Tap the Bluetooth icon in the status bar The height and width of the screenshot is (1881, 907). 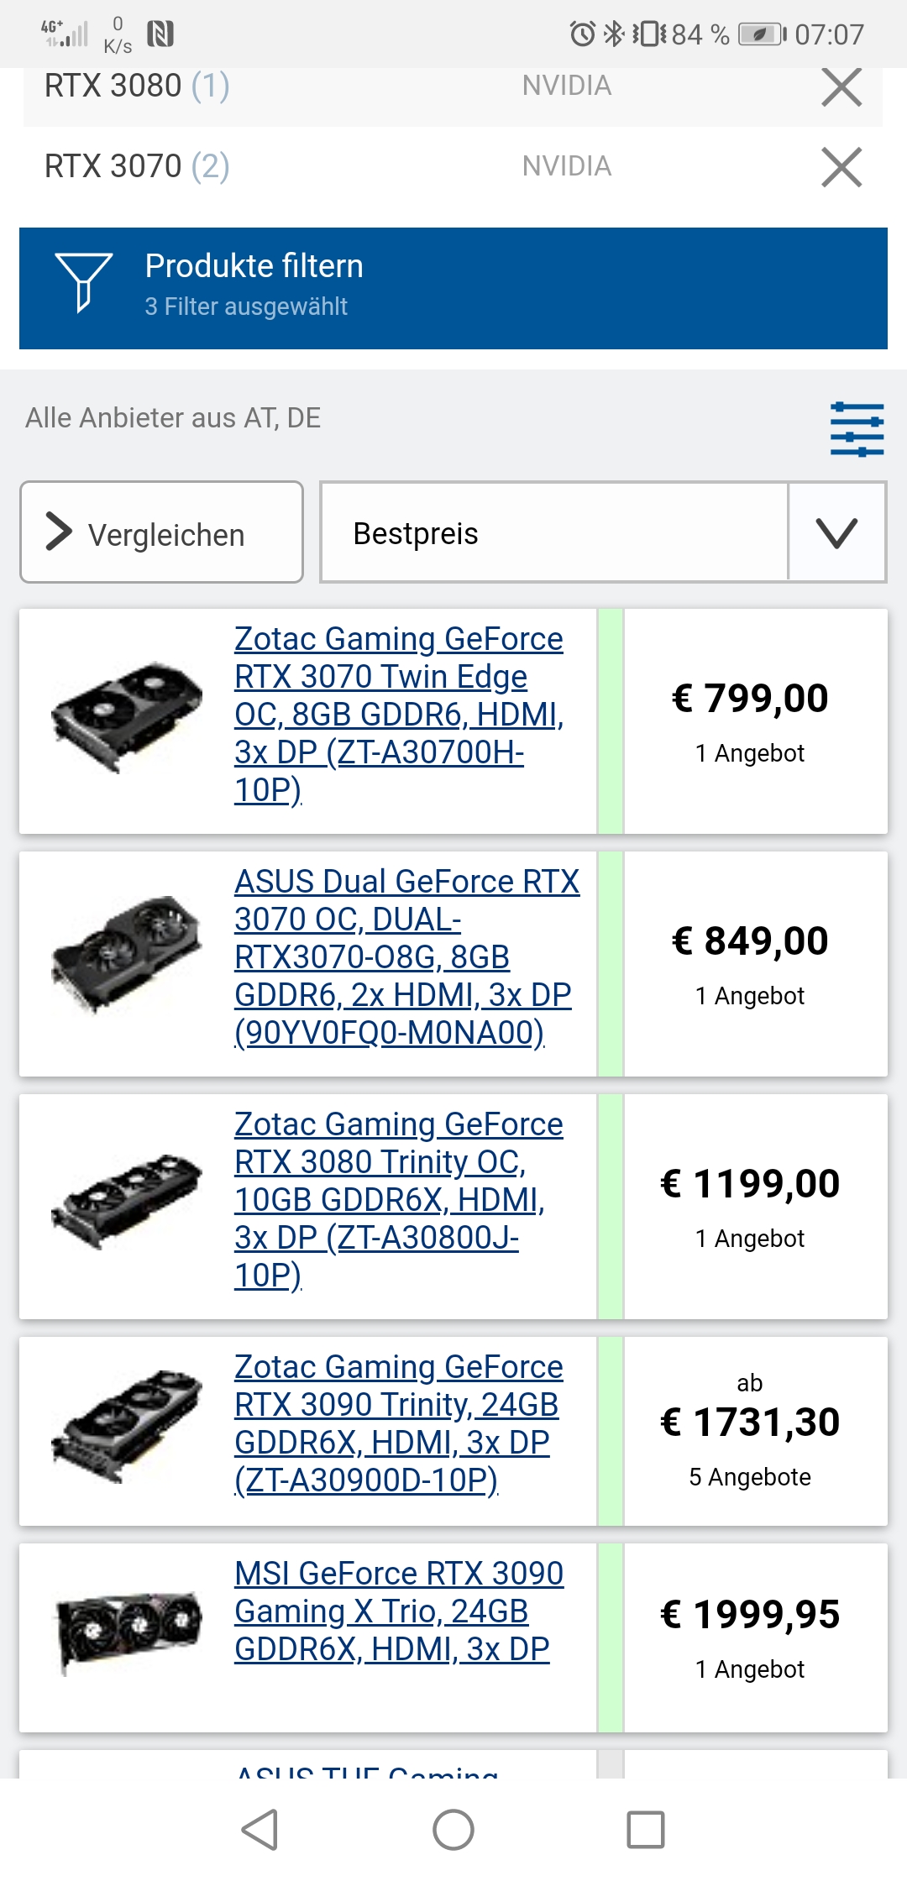[612, 34]
